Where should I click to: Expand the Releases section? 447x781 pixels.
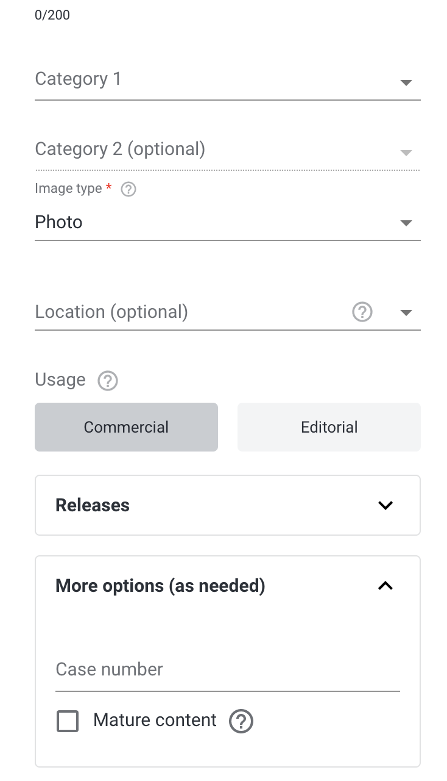[x=227, y=505]
